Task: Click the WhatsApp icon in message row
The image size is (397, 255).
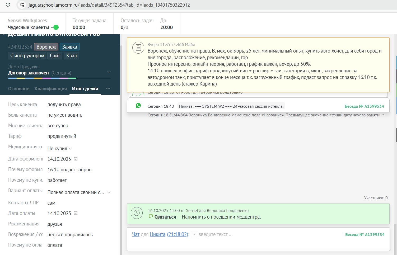Action: (138, 106)
